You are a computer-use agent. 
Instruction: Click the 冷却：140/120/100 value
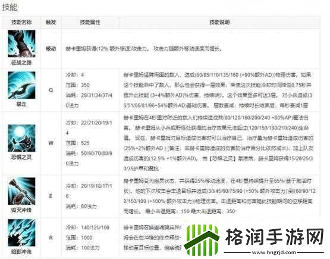(x=87, y=227)
